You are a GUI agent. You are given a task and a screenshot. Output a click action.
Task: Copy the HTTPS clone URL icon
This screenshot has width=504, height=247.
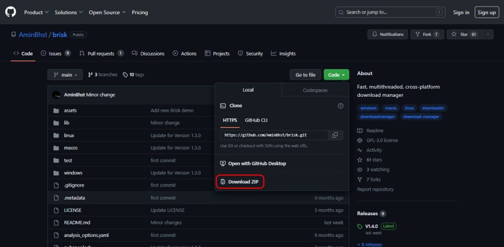click(x=335, y=135)
